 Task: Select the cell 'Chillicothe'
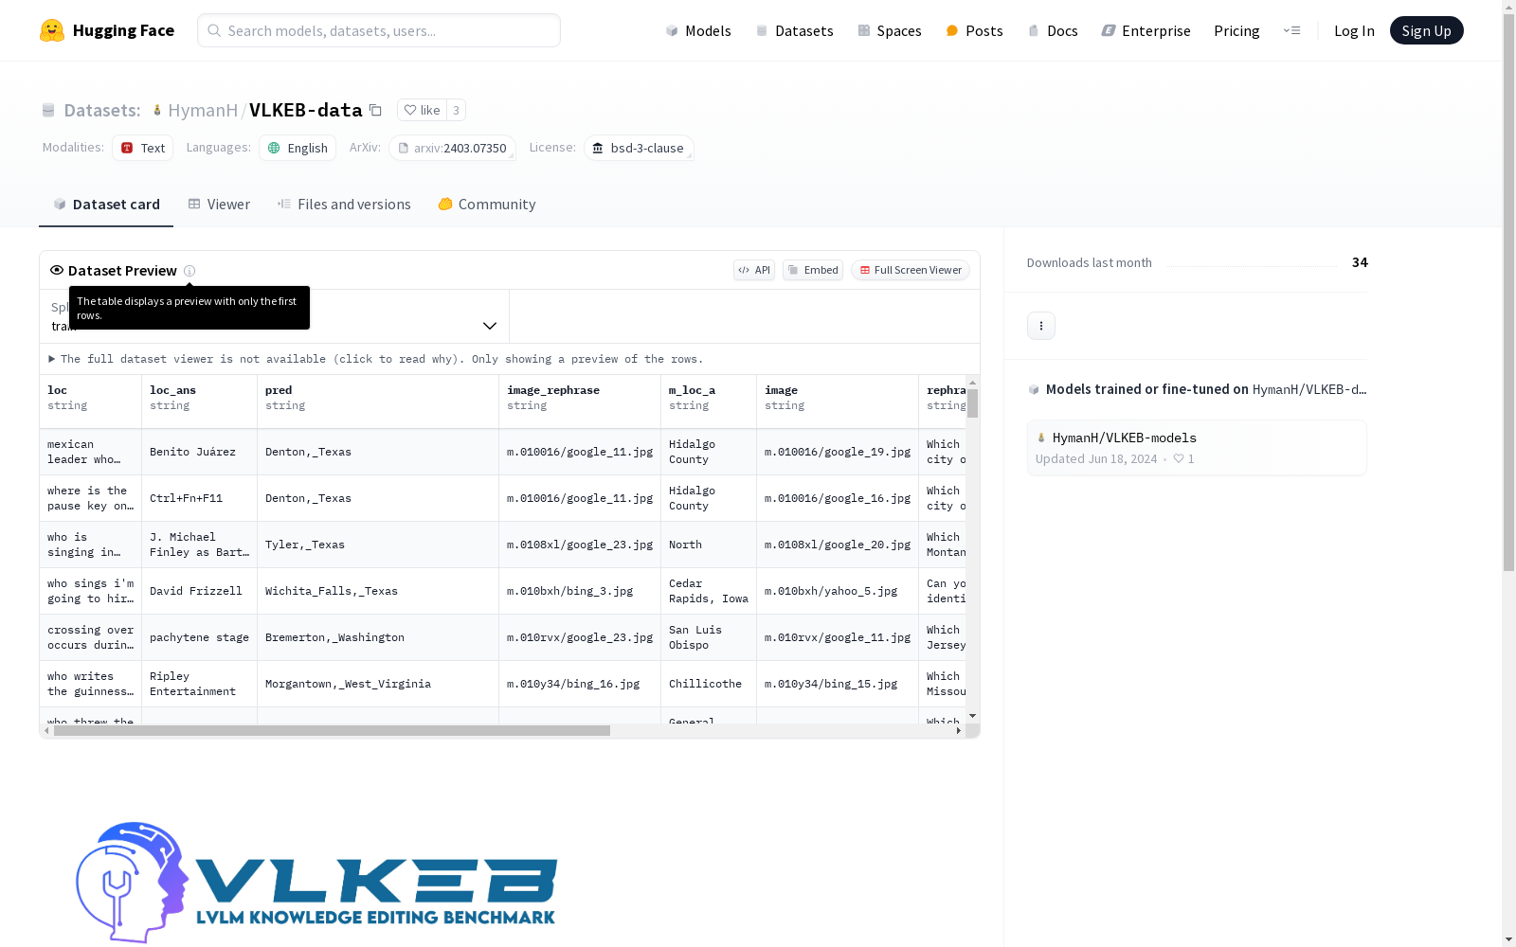(x=709, y=684)
